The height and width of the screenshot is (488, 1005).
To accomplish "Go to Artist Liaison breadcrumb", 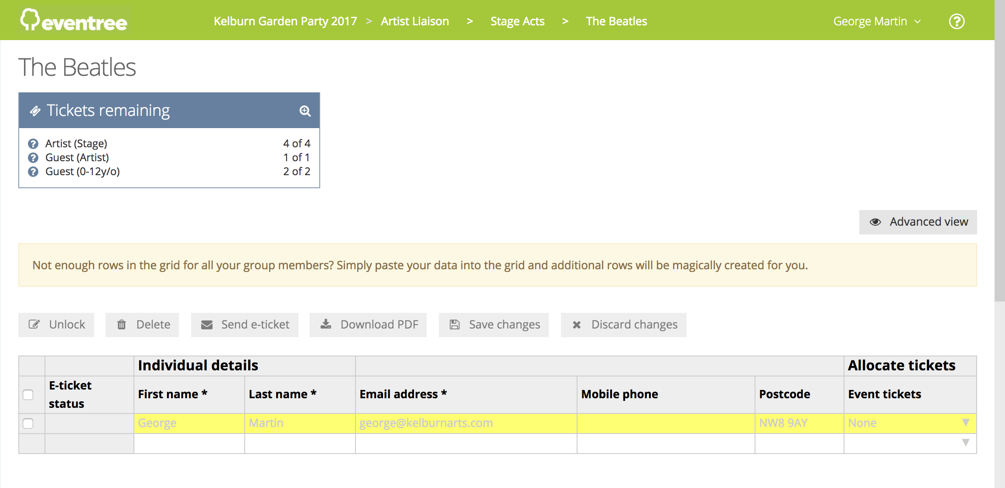I will pos(415,21).
